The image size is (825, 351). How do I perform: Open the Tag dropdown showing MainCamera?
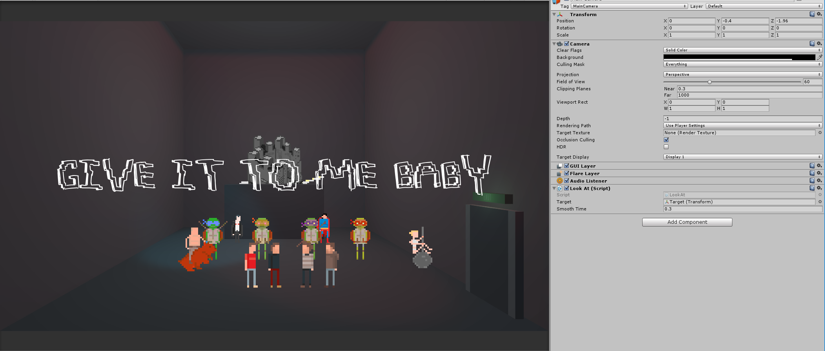coord(629,6)
